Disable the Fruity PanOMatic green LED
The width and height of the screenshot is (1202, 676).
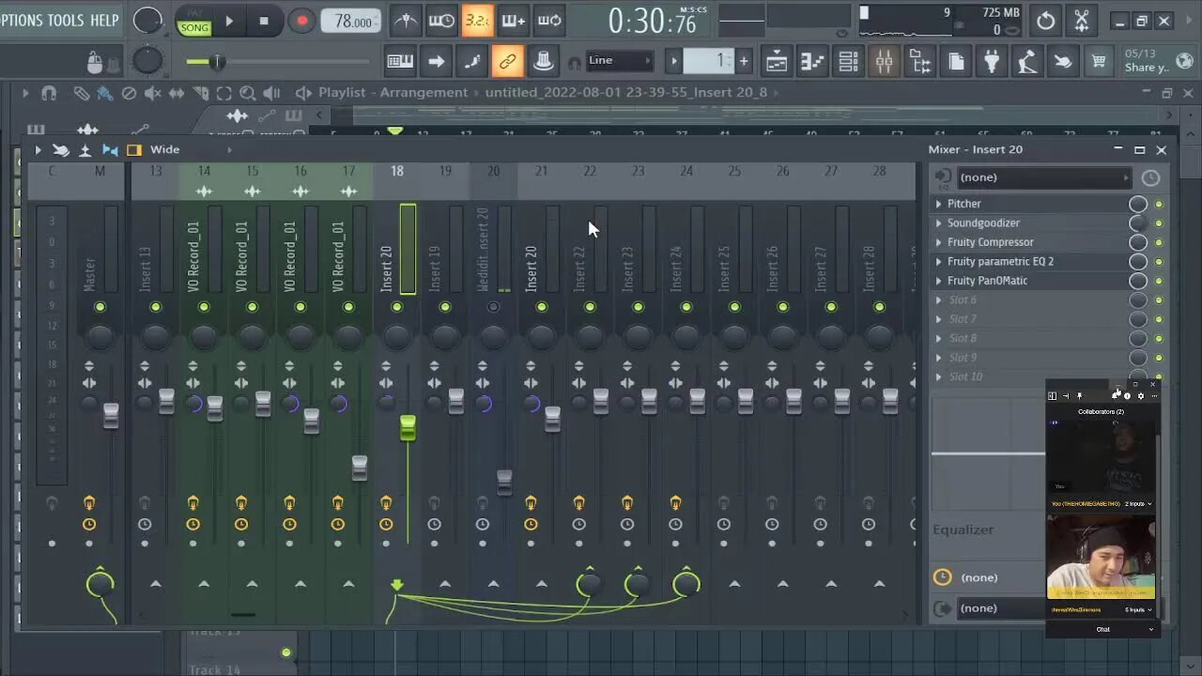click(1159, 281)
